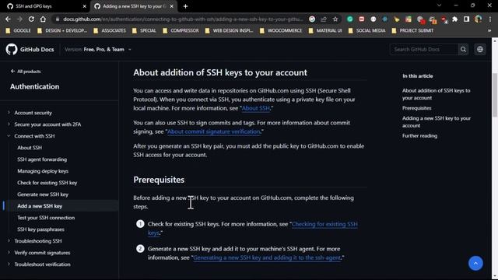Click the browser home icon

[43, 19]
